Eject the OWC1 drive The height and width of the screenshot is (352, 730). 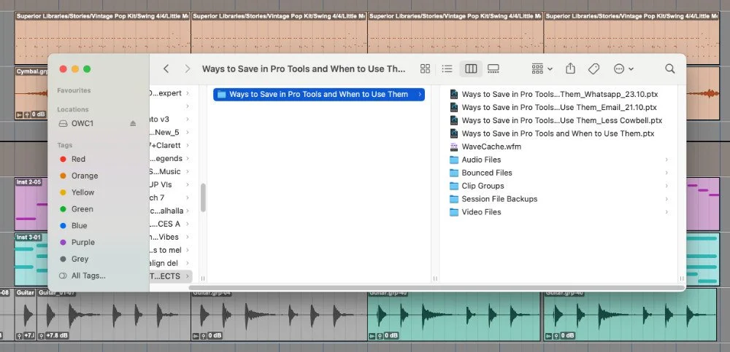click(x=133, y=124)
